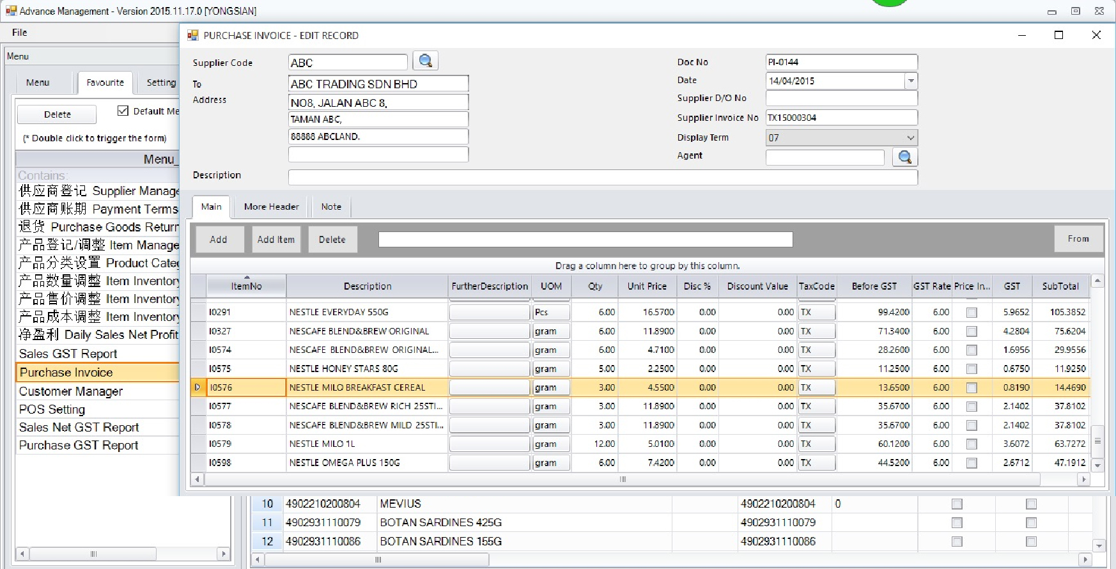Click the invoice grid vertical scrollbar thumb
Viewport: 1116px width, 569px height.
click(x=1097, y=441)
